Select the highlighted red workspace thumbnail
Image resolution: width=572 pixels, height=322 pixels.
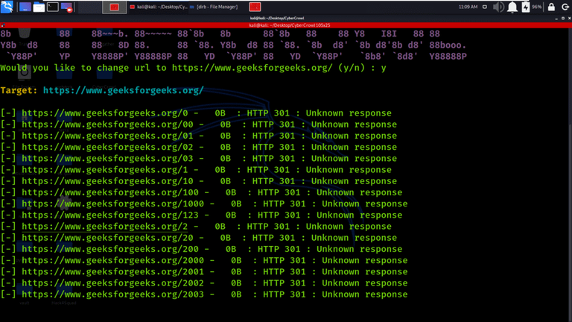[x=114, y=7]
